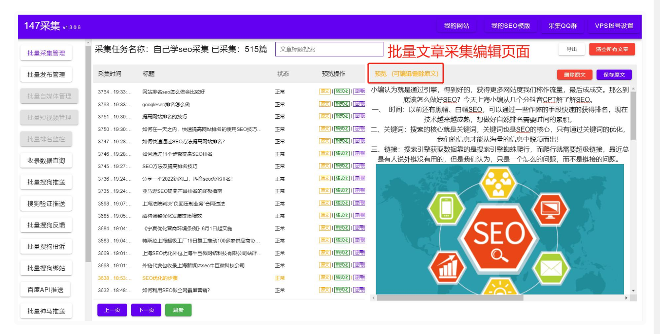Click scroll-down arrow of the preview pane
This screenshot has height=334, width=660.
633,291
